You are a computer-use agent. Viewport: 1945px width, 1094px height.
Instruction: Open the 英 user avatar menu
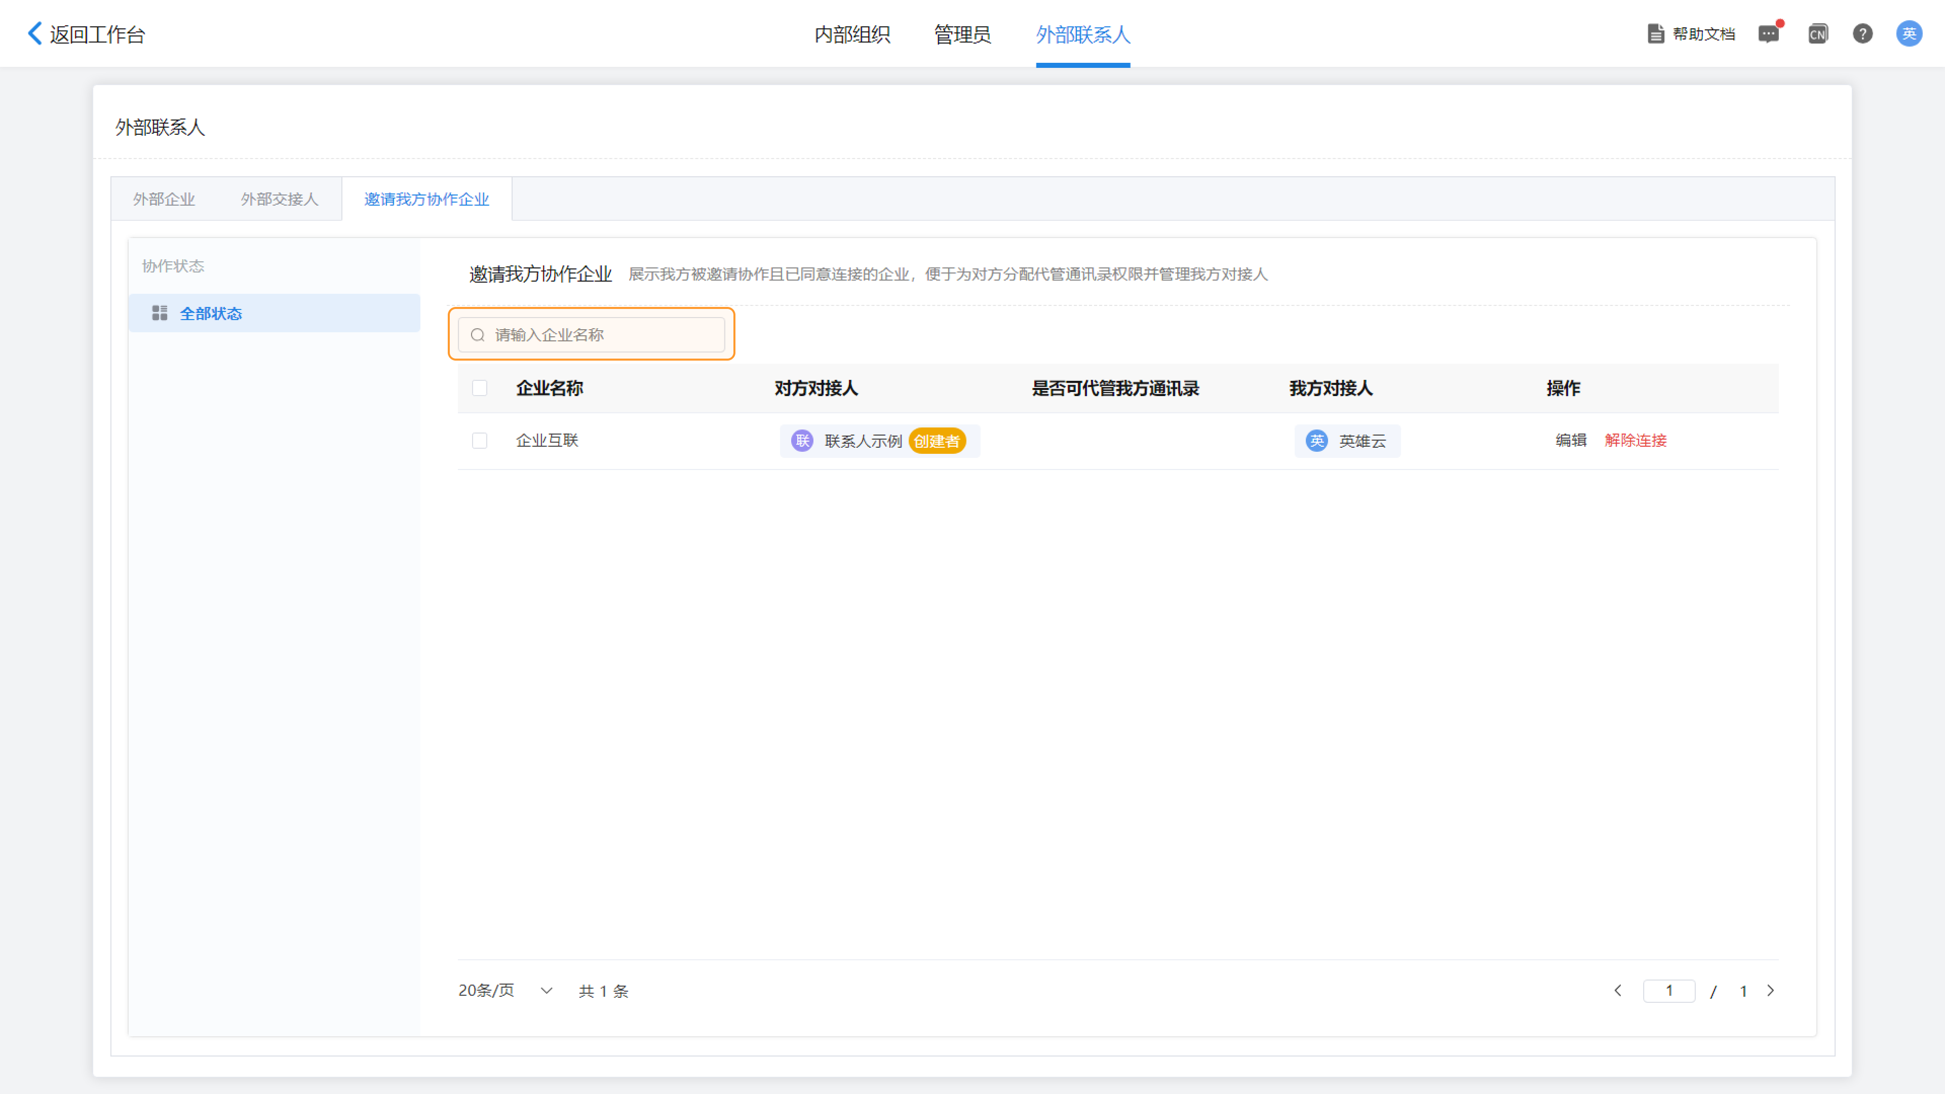(1910, 34)
